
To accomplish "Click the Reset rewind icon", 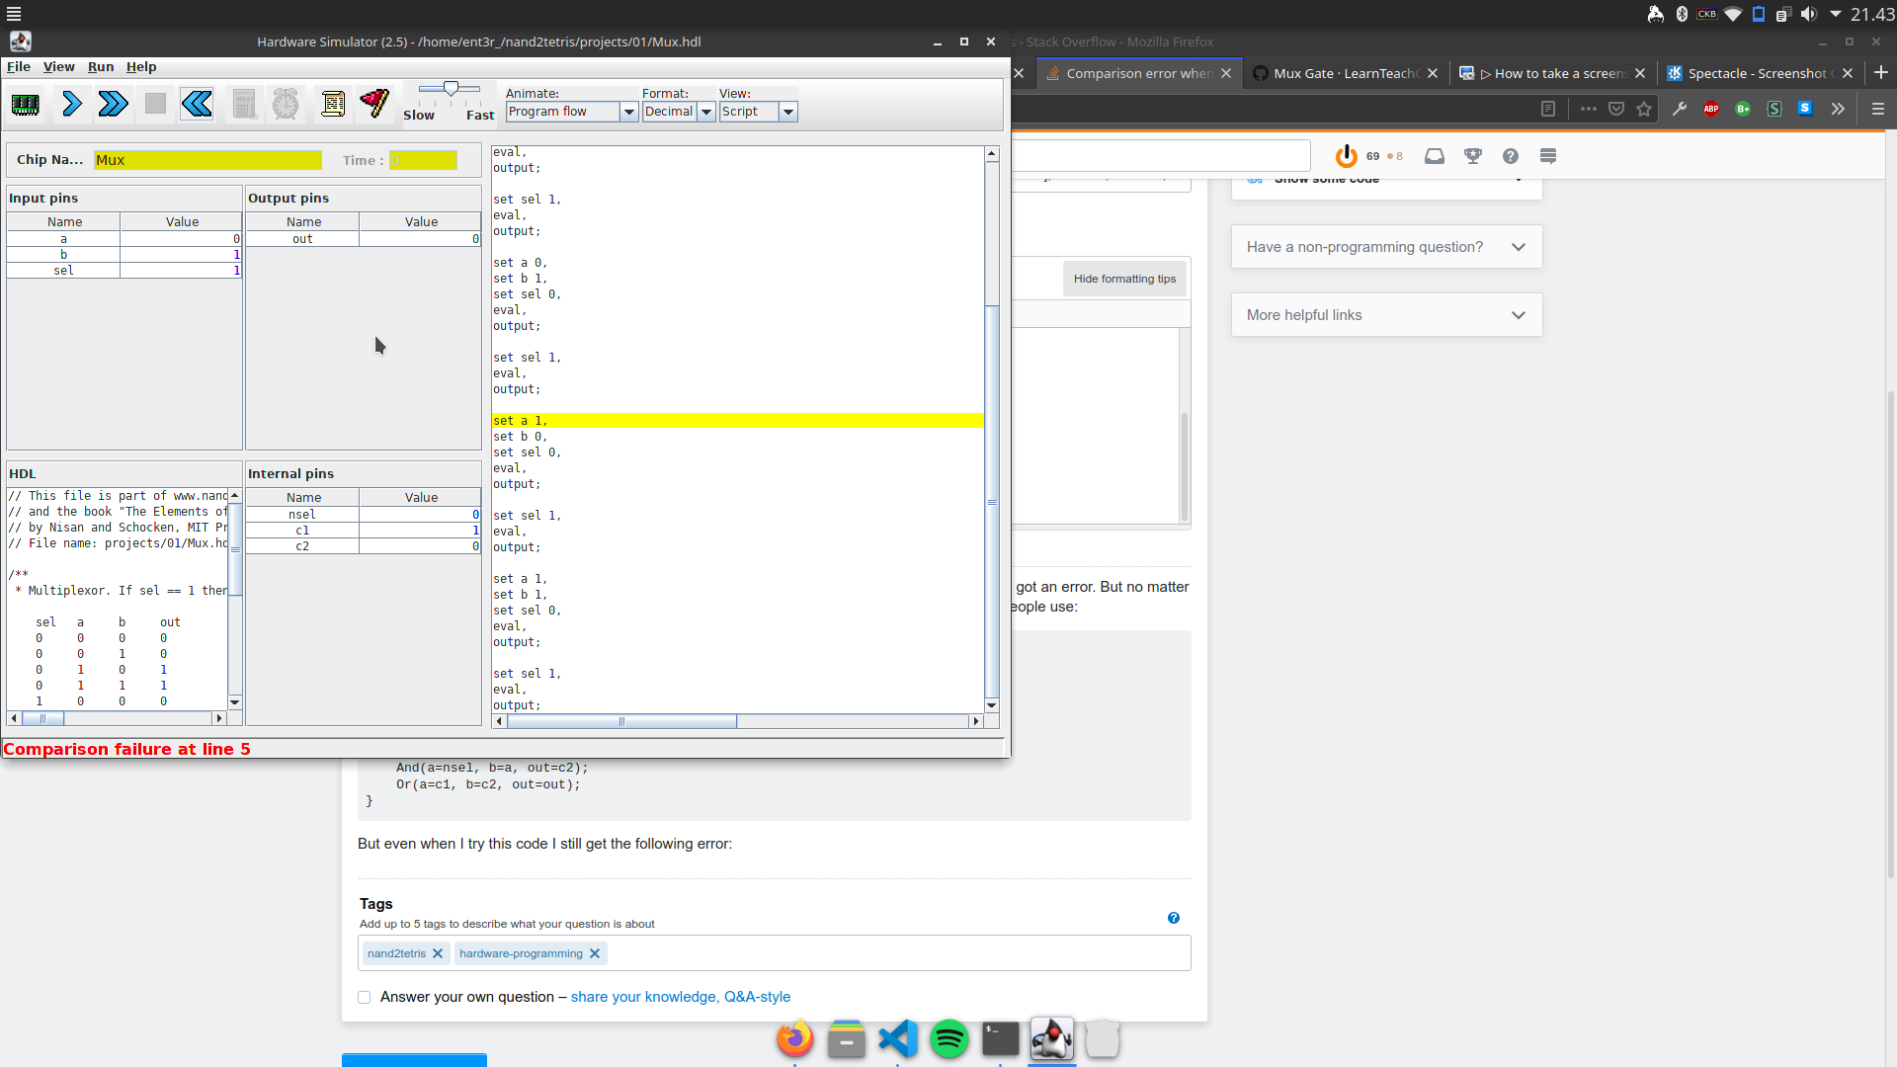I will tap(197, 104).
